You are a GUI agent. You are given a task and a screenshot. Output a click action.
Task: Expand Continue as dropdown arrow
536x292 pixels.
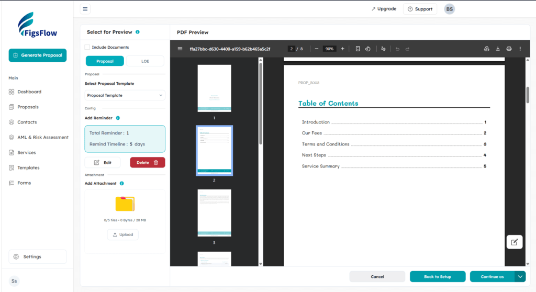click(x=520, y=277)
